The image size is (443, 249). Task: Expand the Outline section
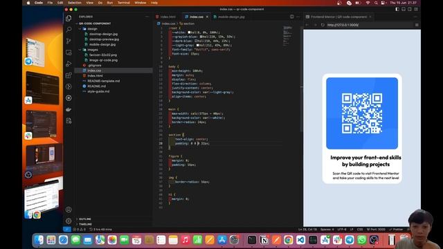pyautogui.click(x=84, y=219)
